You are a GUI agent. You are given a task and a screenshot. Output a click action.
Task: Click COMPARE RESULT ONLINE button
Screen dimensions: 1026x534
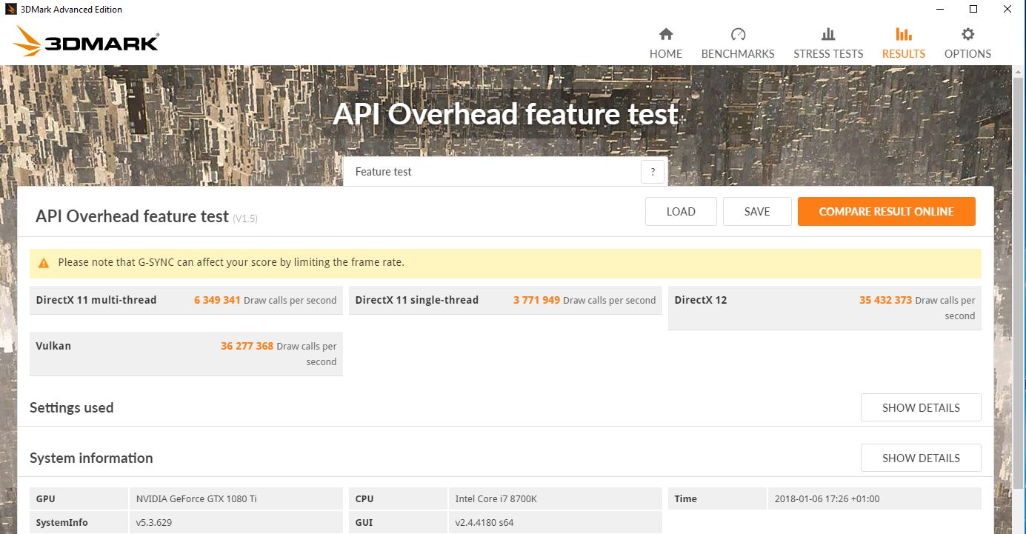(x=887, y=211)
